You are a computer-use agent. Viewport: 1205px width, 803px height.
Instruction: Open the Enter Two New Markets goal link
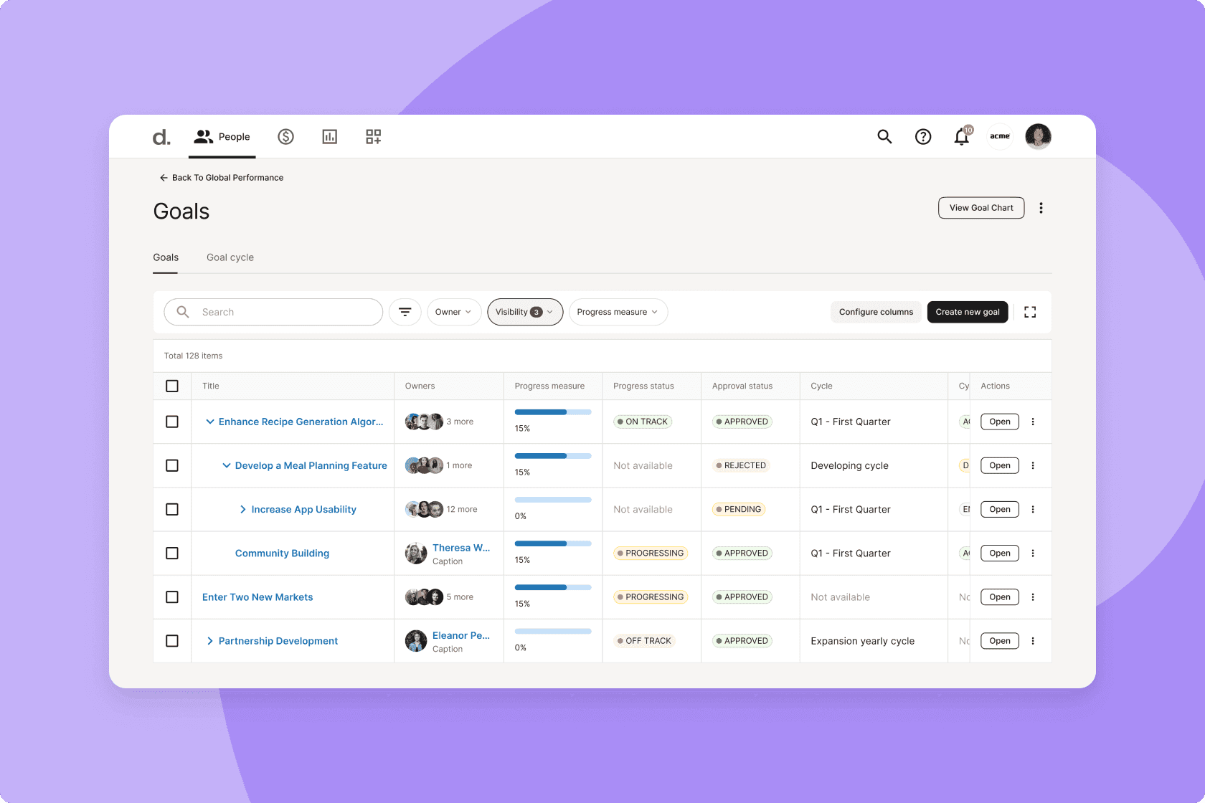tap(257, 597)
